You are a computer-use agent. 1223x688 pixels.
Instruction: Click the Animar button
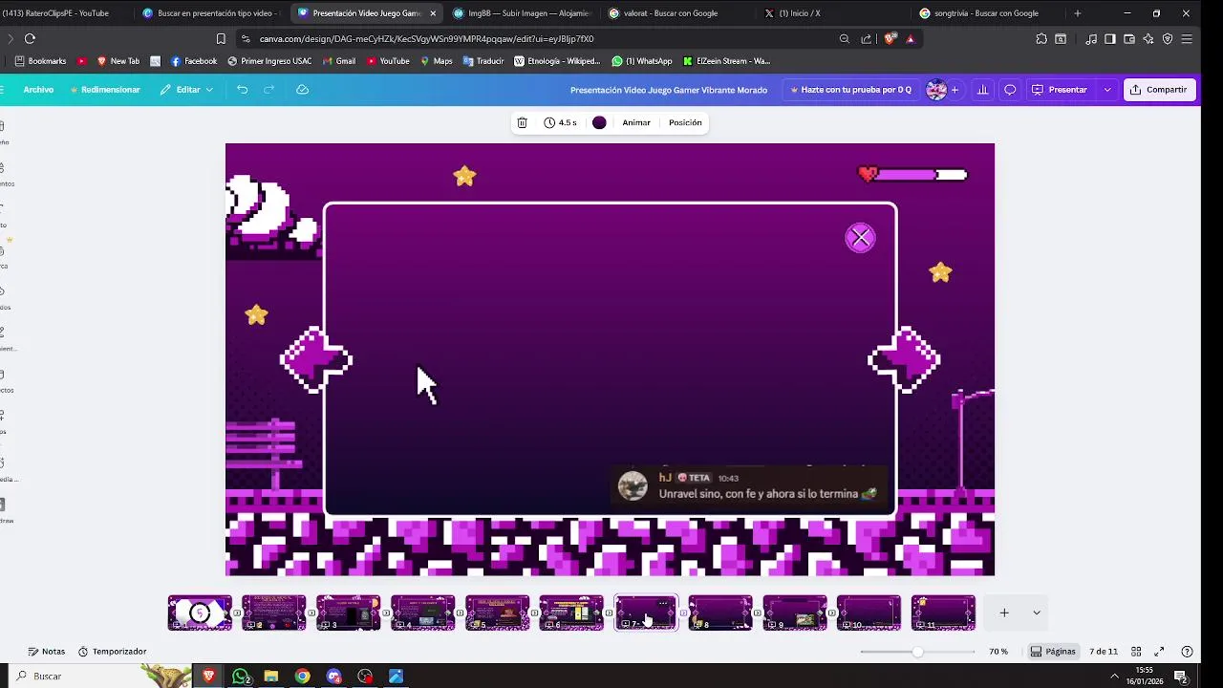click(x=636, y=122)
